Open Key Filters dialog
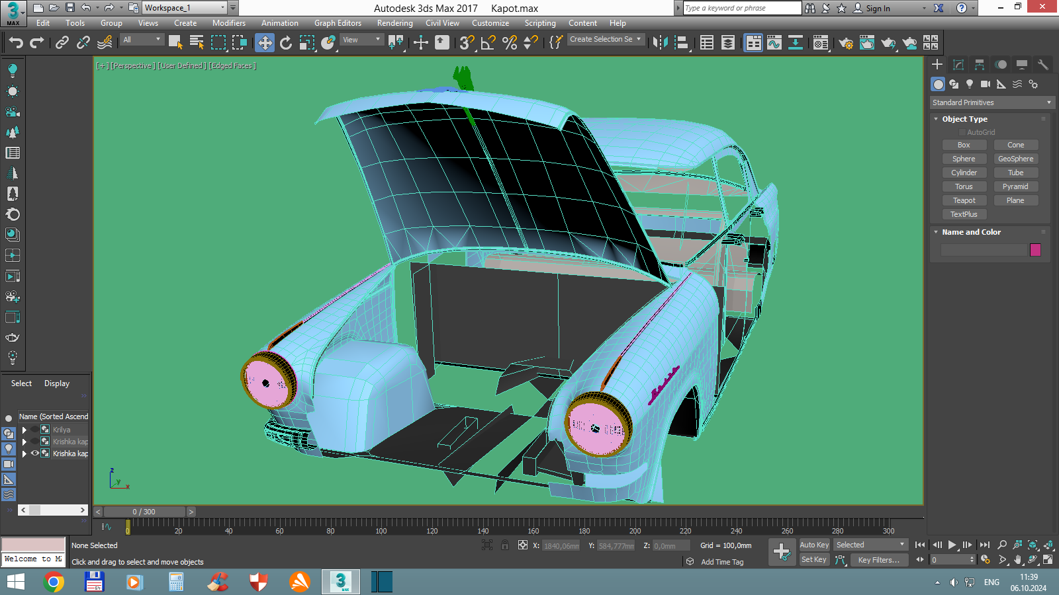This screenshot has width=1059, height=595. coord(879,560)
